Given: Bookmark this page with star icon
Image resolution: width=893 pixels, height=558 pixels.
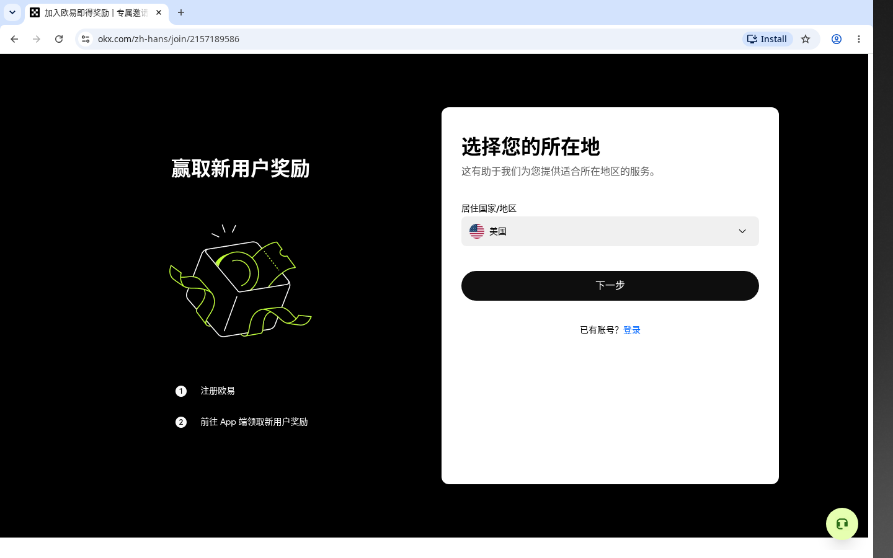Looking at the screenshot, I should pos(806,39).
